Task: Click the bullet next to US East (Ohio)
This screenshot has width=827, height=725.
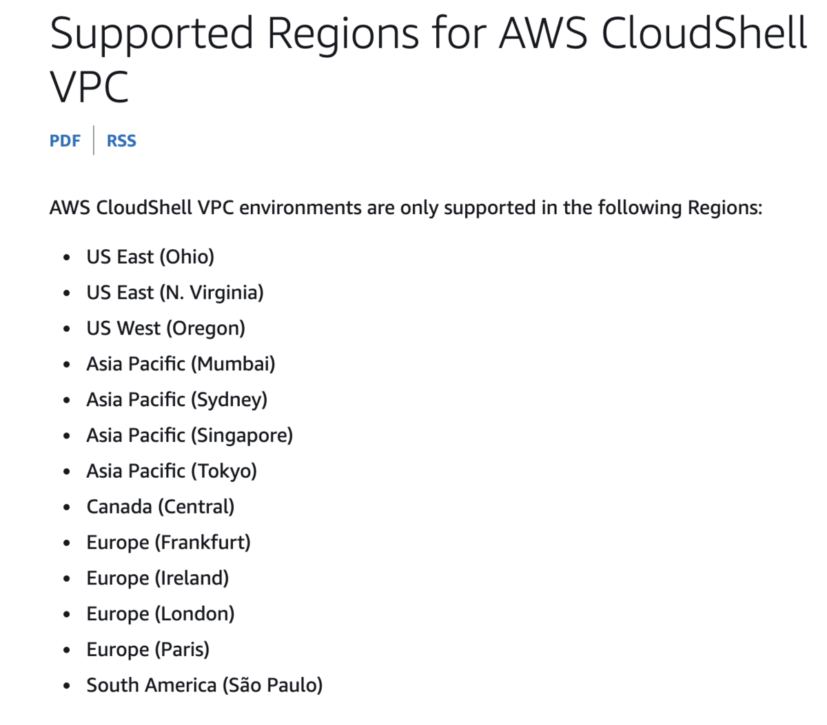Action: coord(66,257)
